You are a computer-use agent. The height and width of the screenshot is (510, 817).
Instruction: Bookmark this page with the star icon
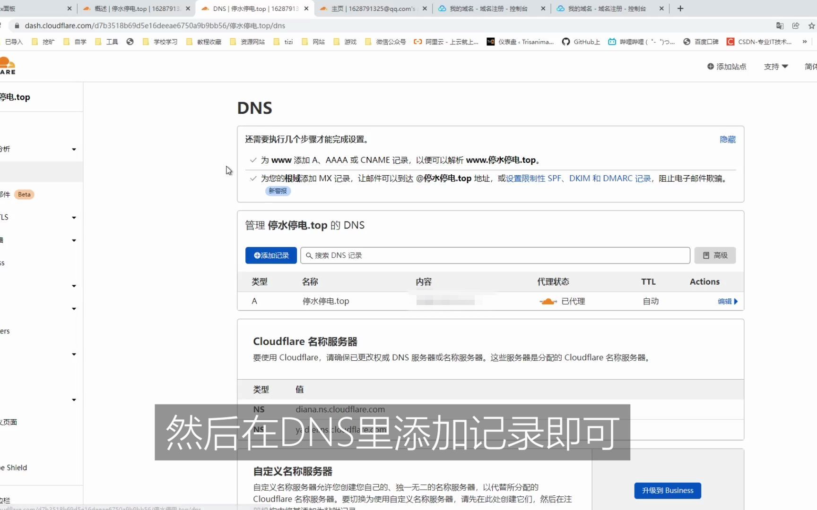point(812,25)
